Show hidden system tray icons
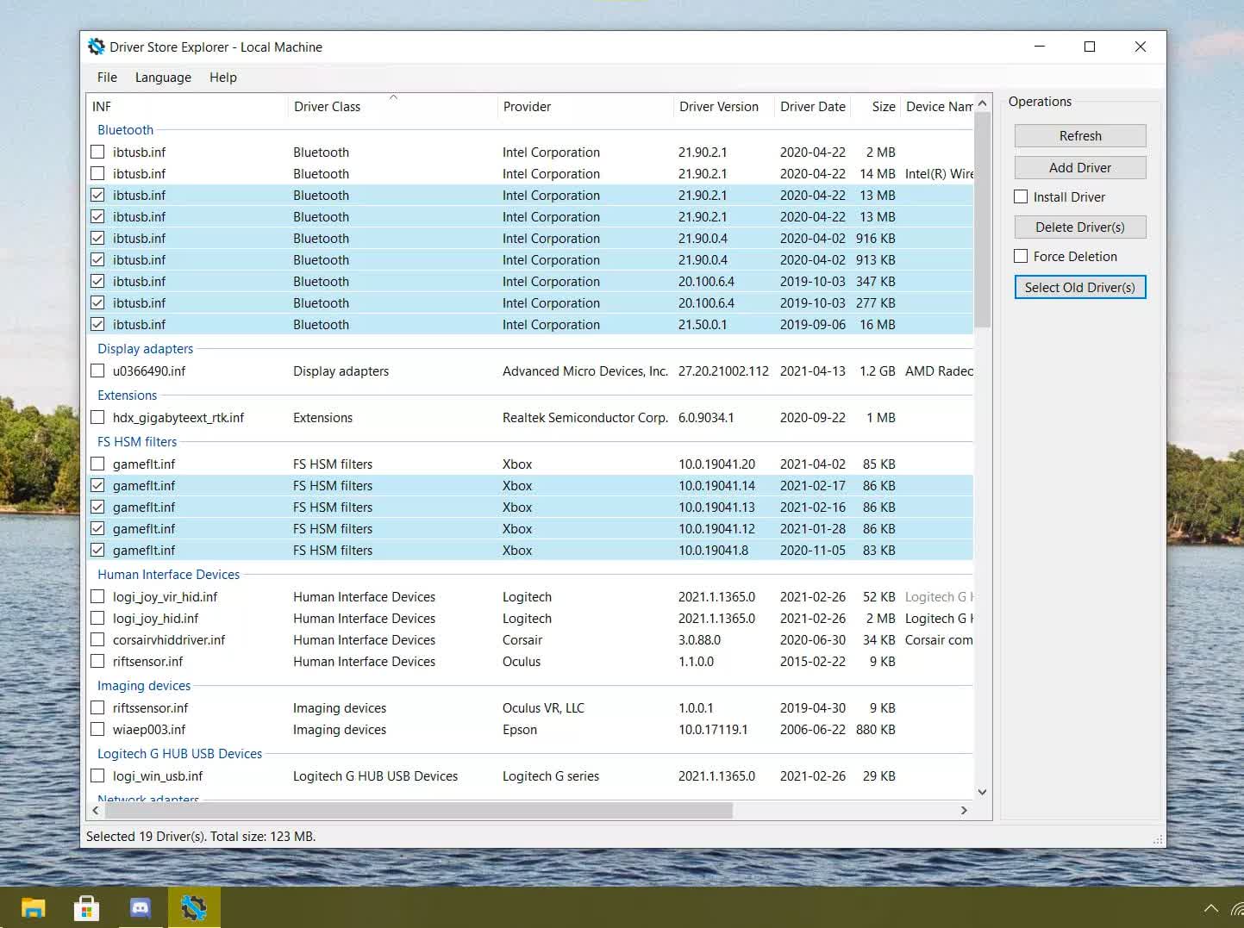This screenshot has height=928, width=1244. (x=1210, y=908)
